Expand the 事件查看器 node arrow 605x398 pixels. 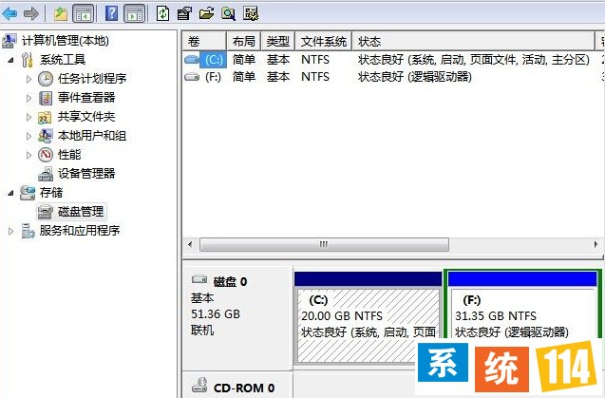28,98
